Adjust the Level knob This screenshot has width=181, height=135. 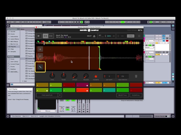tap(52, 76)
